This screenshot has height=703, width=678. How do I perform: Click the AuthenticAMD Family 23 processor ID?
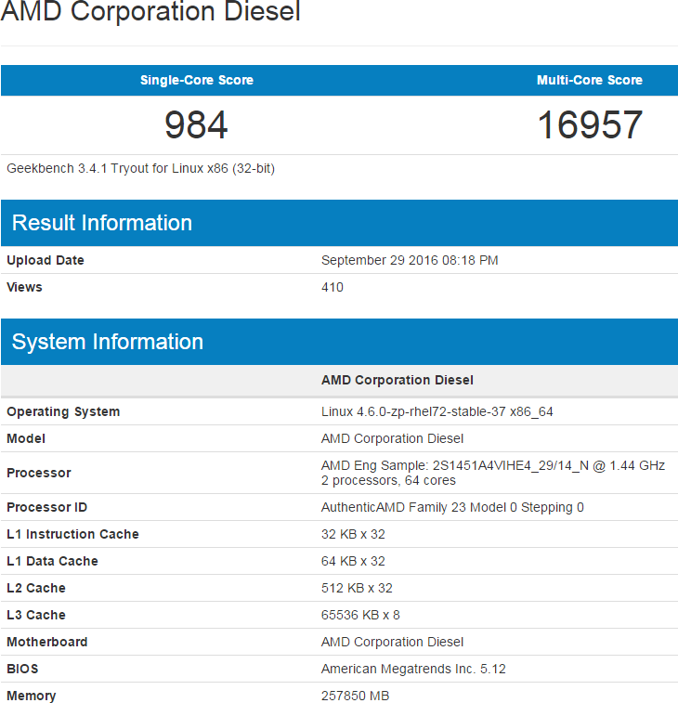(x=452, y=507)
